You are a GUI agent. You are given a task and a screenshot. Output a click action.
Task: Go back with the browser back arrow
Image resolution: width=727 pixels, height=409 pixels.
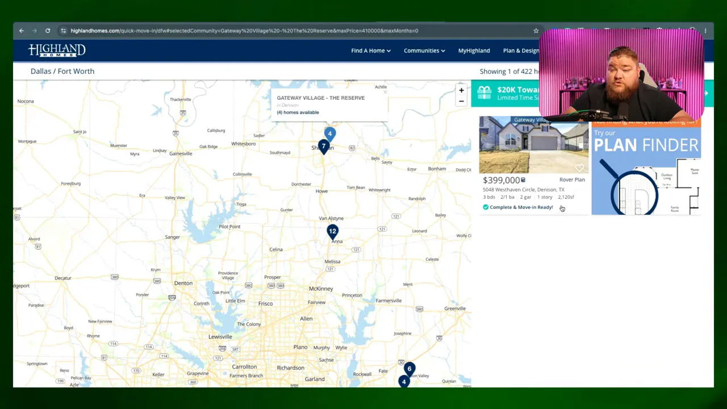click(x=22, y=31)
